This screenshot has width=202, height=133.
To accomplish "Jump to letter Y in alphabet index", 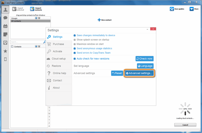I will click(49, 120).
